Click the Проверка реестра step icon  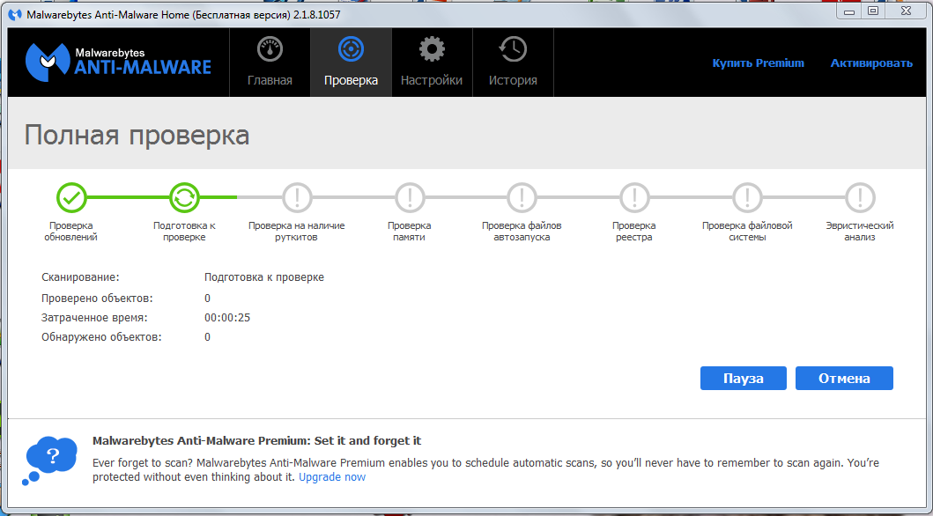point(634,196)
